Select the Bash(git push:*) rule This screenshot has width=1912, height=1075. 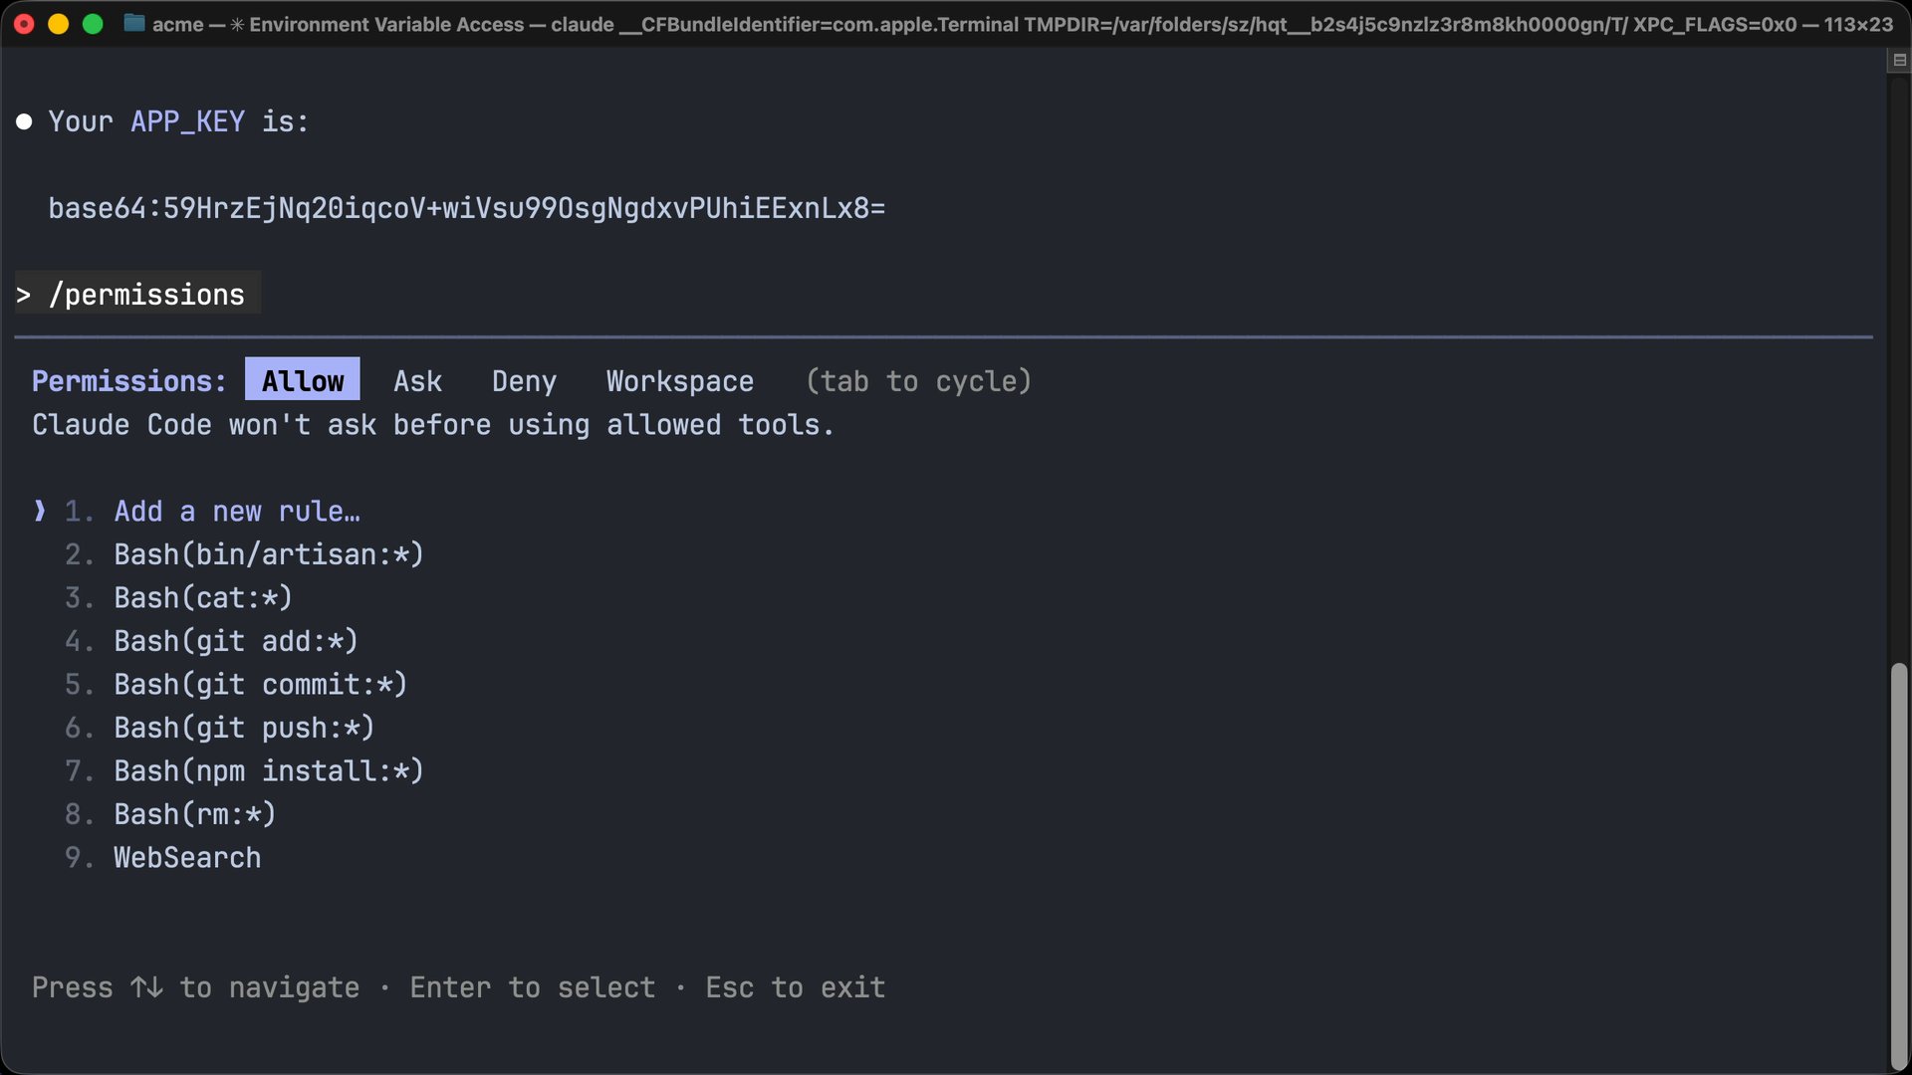click(x=243, y=728)
